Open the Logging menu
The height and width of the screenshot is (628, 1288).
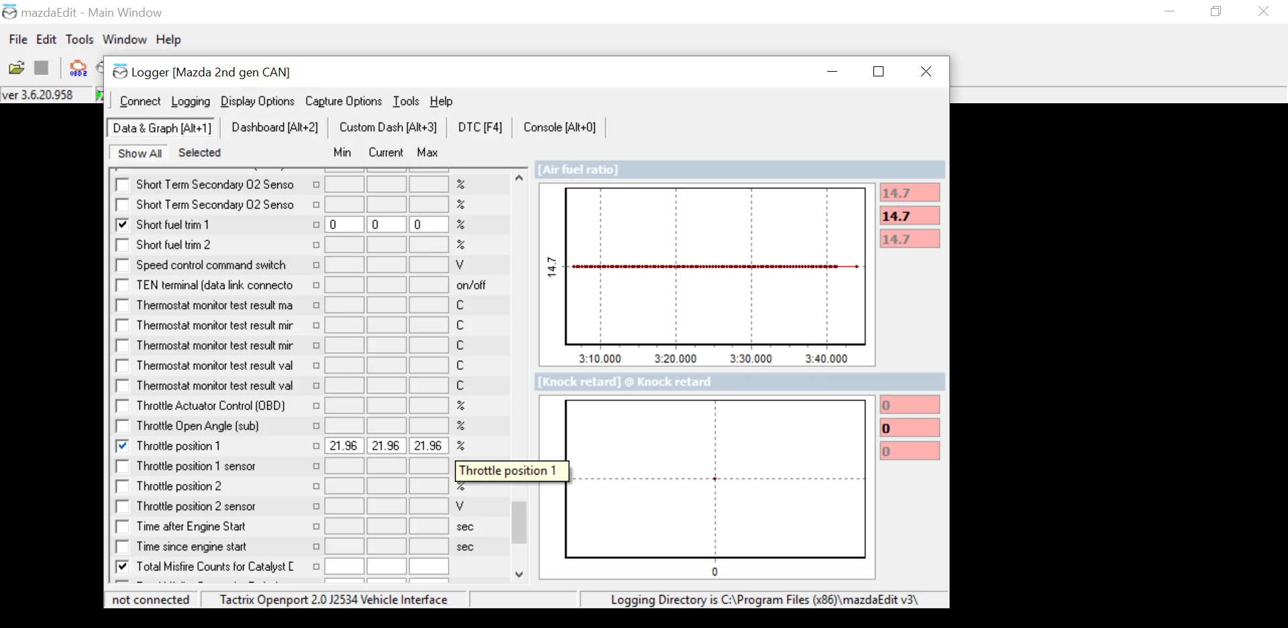coord(191,101)
